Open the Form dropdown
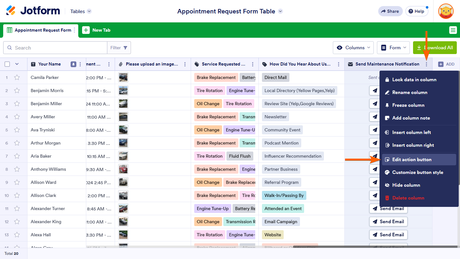460x259 pixels. pyautogui.click(x=394, y=48)
